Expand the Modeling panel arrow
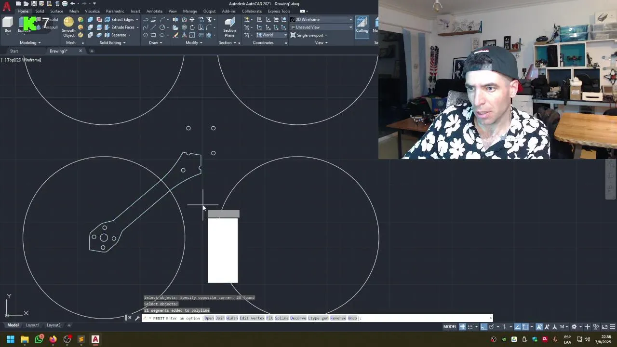 (x=39, y=43)
